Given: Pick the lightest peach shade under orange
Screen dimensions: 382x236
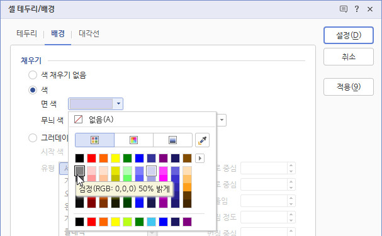Looking at the screenshot, I should tap(104, 171).
